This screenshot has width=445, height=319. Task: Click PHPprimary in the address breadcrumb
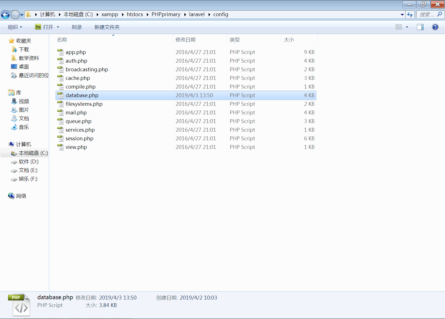[166, 14]
